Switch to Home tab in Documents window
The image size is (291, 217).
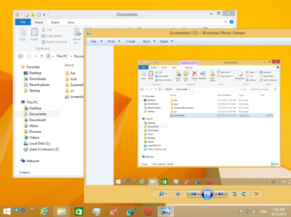pyautogui.click(x=39, y=22)
